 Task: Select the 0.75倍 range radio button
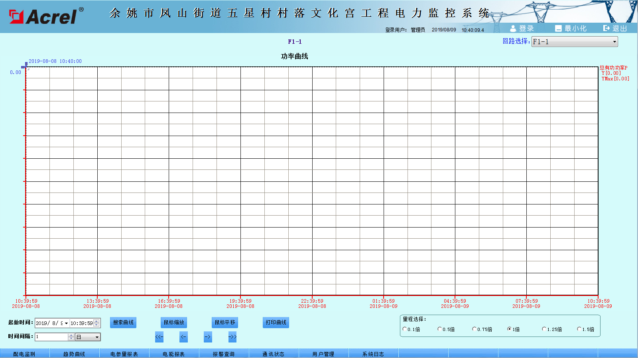(474, 329)
